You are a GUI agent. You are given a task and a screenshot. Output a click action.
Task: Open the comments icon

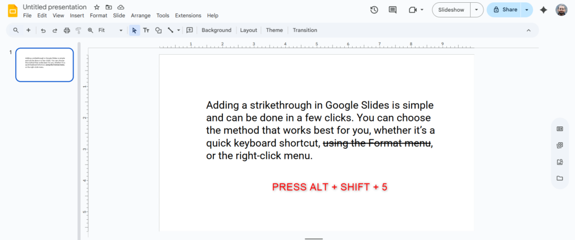(x=393, y=10)
